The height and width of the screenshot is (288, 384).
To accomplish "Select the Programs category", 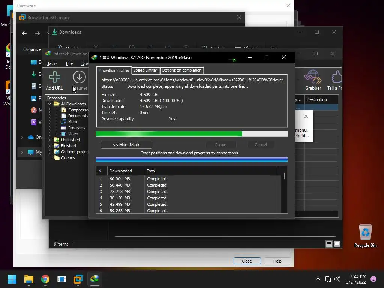I will click(76, 128).
